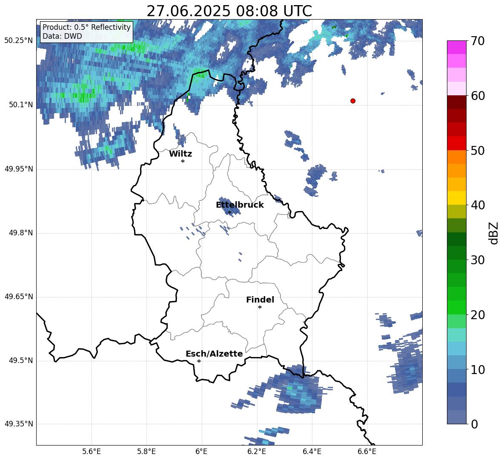Click the 50 tick label on colorbar

click(x=478, y=150)
